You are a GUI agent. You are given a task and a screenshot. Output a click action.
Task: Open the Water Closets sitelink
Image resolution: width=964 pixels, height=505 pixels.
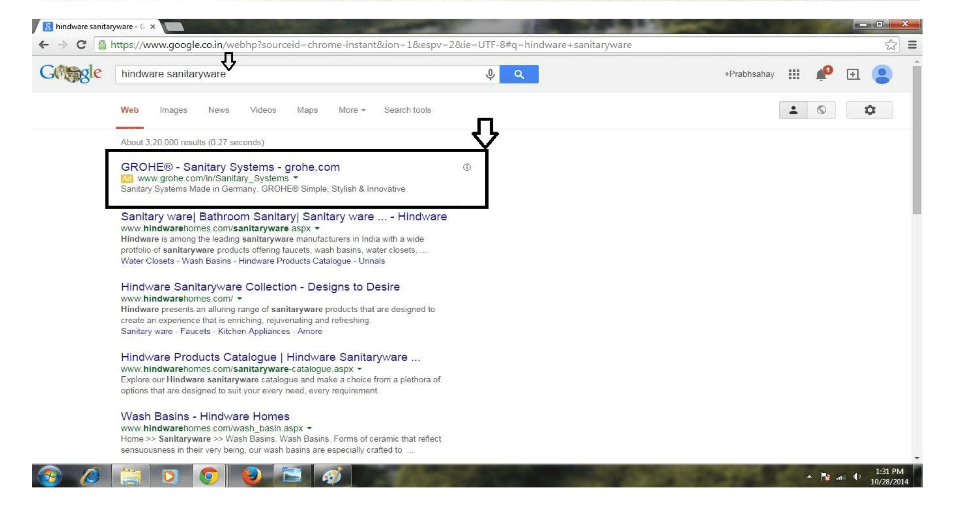(148, 261)
